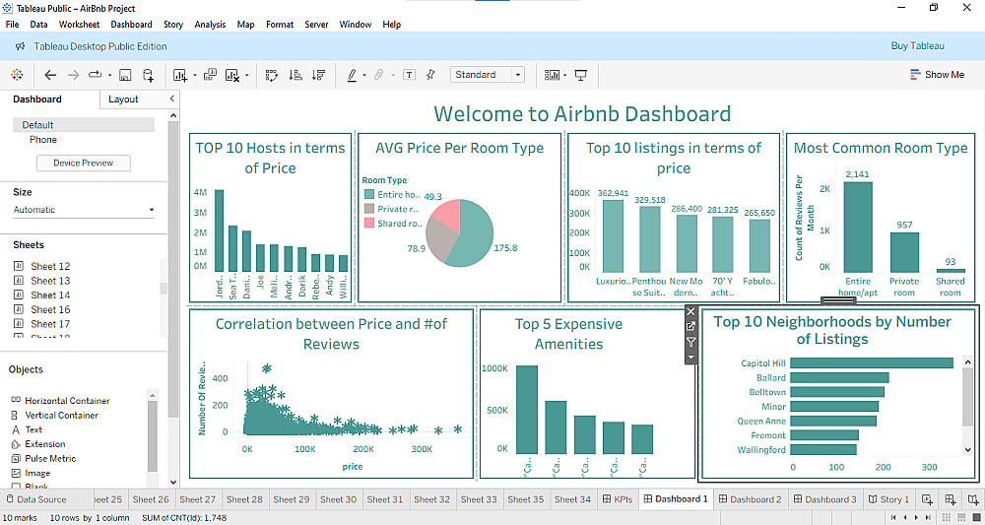The height and width of the screenshot is (525, 985).
Task: Open the Worksheet menu
Action: [x=79, y=25]
